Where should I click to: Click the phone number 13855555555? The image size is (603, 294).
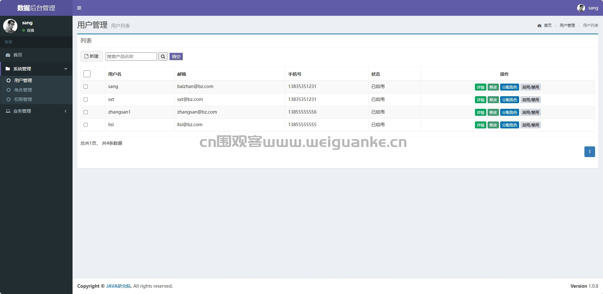click(302, 125)
